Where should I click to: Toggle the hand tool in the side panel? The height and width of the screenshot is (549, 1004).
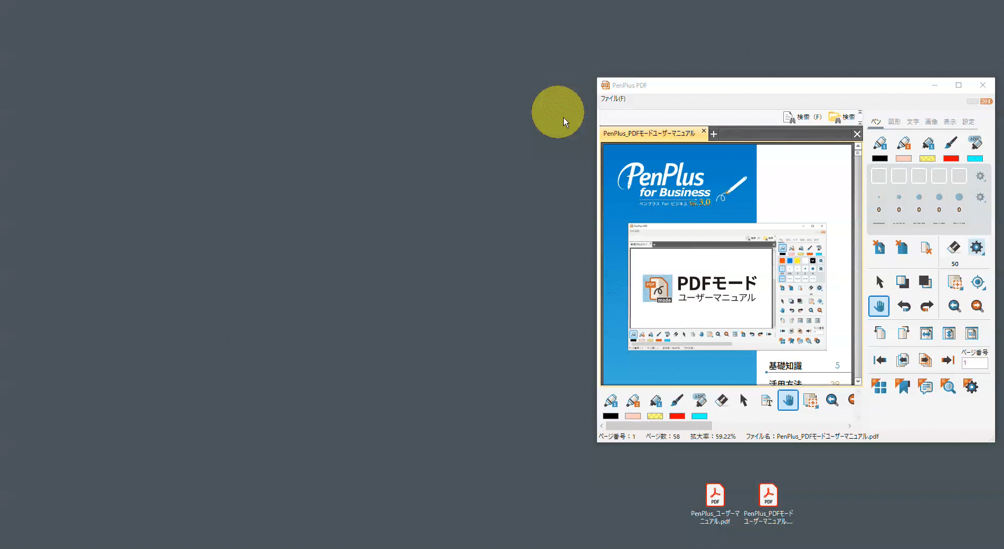(x=879, y=306)
